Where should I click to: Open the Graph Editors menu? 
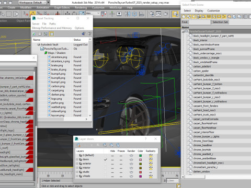62,8
